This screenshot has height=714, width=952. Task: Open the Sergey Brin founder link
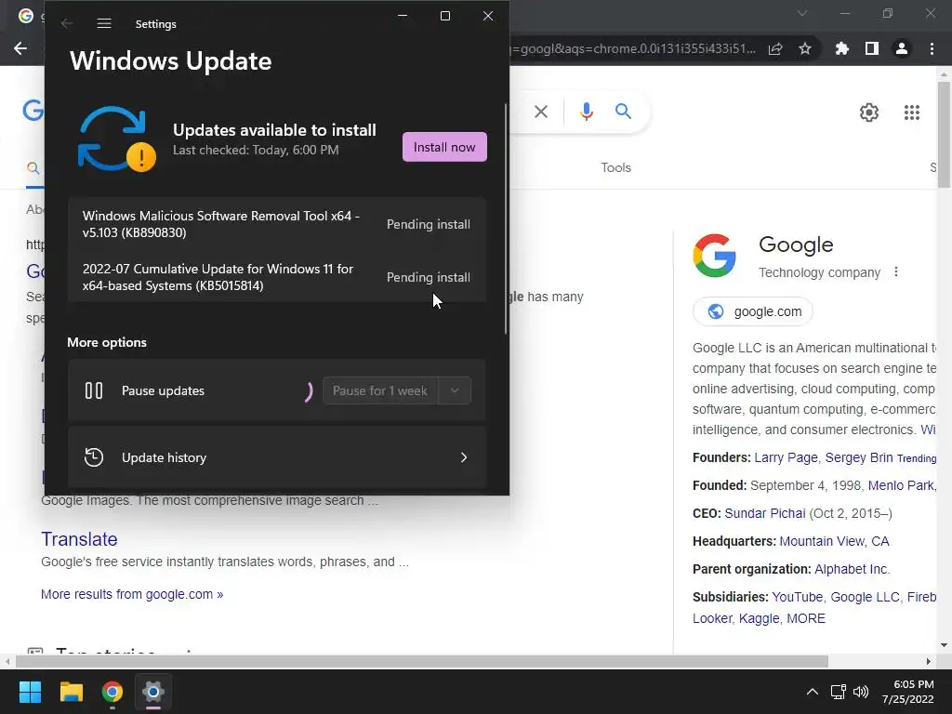[x=858, y=457]
